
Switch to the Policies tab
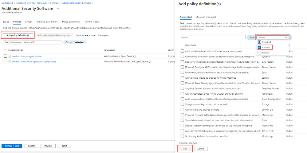pos(17,22)
